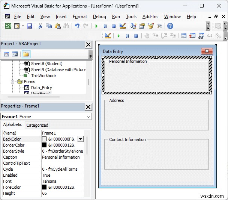Select ThisWorkbook in the project tree

(x=44, y=76)
